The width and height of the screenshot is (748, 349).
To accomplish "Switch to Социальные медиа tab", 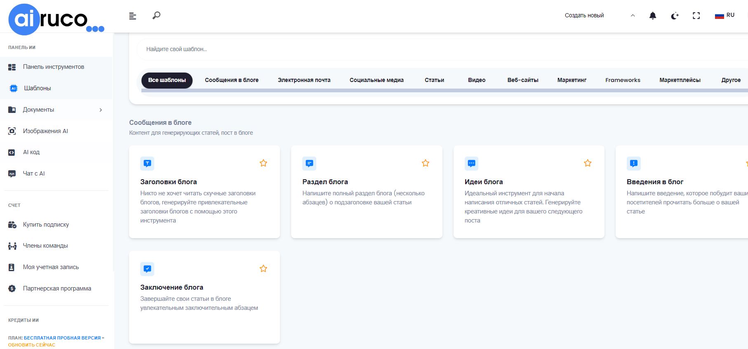I will [x=376, y=80].
